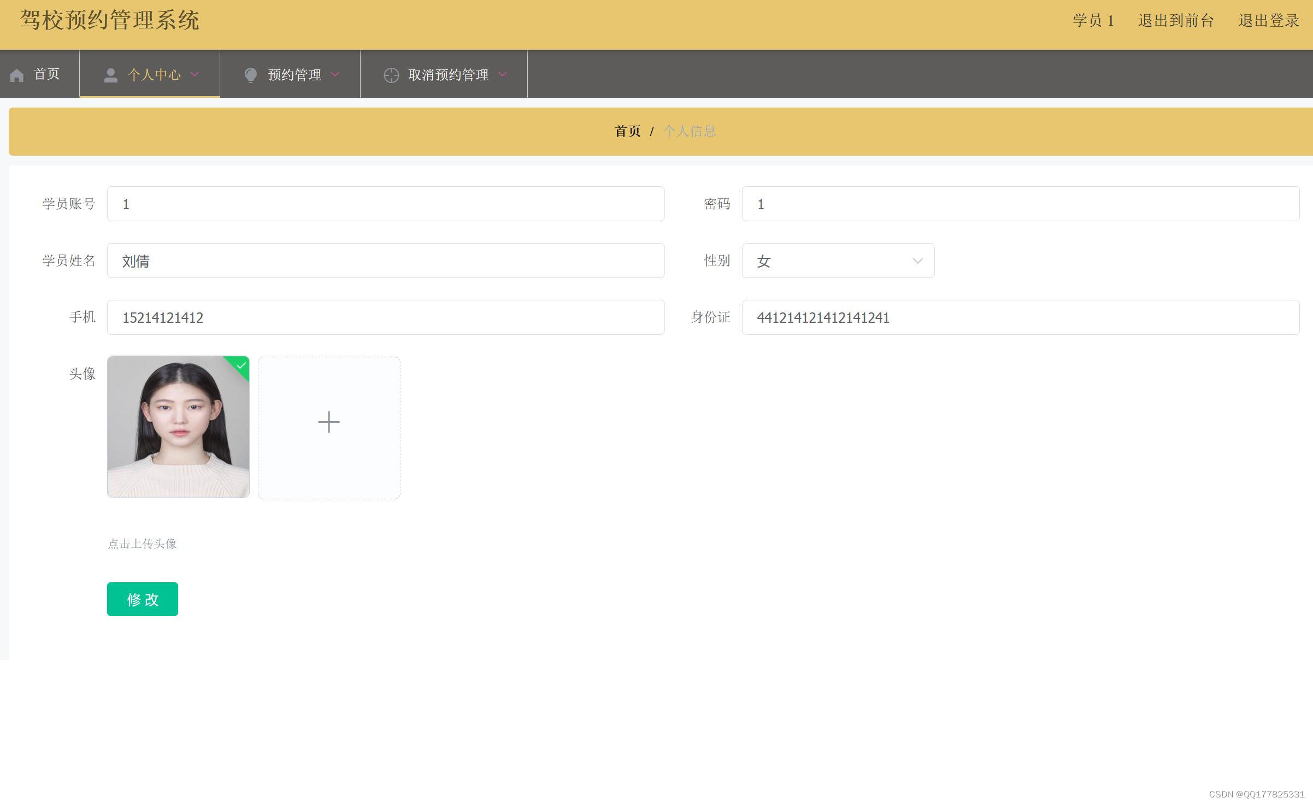Click the crosshair icon beside 取消预约管理

point(391,75)
